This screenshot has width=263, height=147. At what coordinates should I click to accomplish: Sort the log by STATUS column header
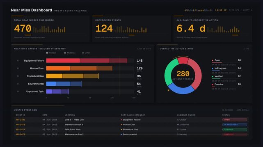[226, 115]
